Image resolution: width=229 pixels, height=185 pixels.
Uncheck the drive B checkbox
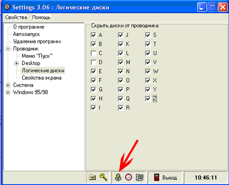tap(94, 44)
